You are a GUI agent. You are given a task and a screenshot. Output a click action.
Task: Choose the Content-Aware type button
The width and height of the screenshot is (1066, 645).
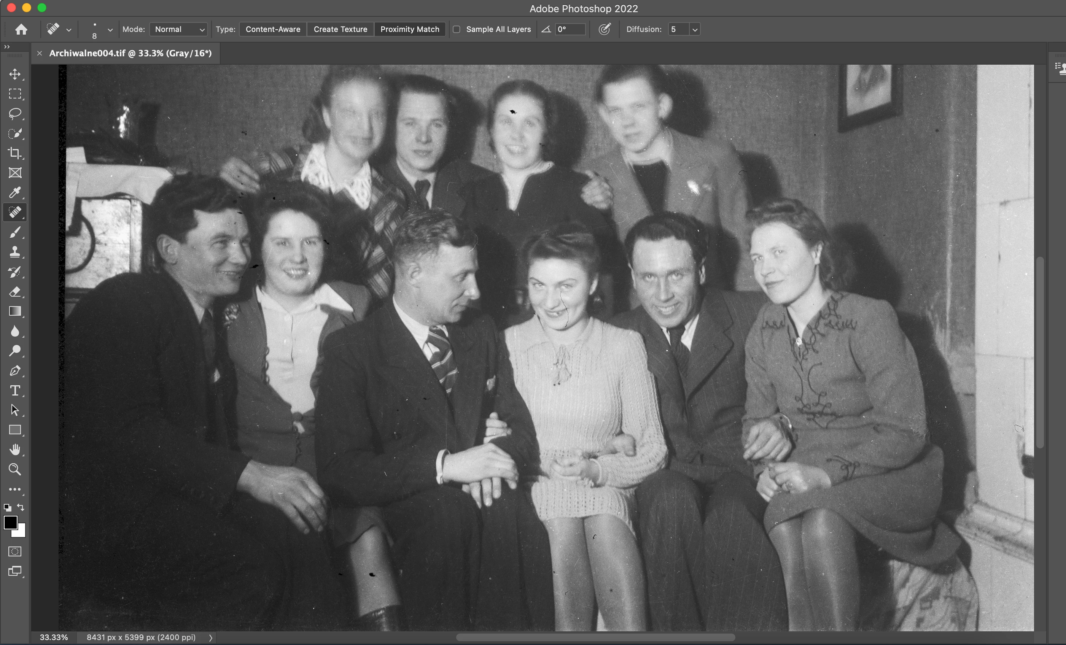click(x=272, y=29)
